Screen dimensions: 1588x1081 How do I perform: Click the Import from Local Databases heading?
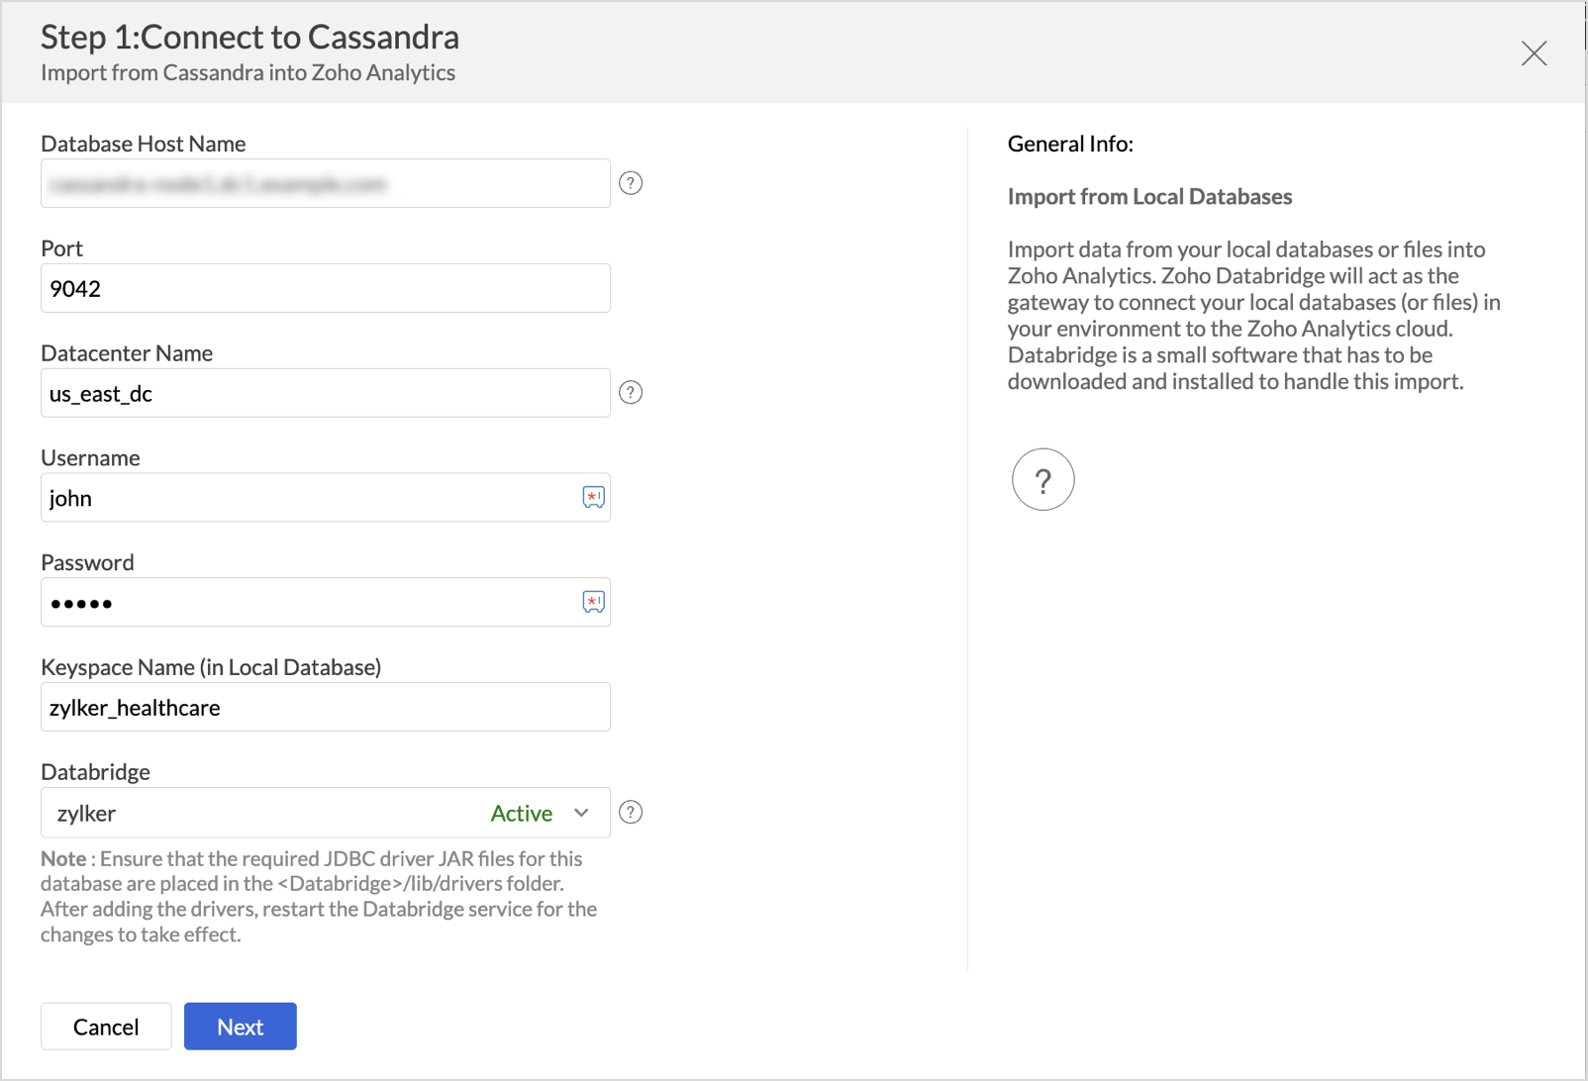click(x=1149, y=197)
